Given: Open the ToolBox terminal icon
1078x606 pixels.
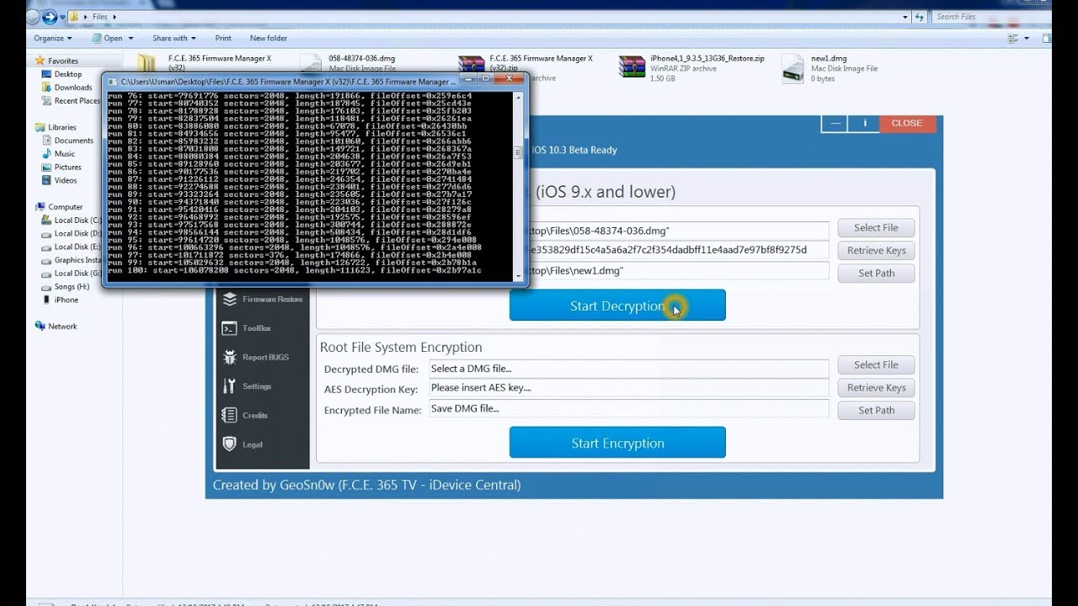Looking at the screenshot, I should (x=229, y=328).
